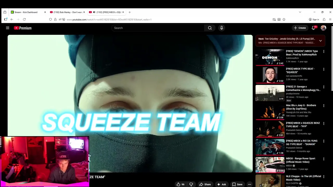The width and height of the screenshot is (333, 187).
Task: Open XaMoneyRich channel link
Action: coord(292,58)
